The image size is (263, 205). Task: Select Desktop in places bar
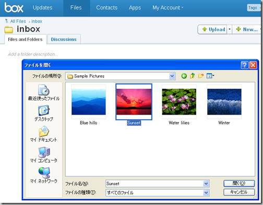pyautogui.click(x=44, y=113)
